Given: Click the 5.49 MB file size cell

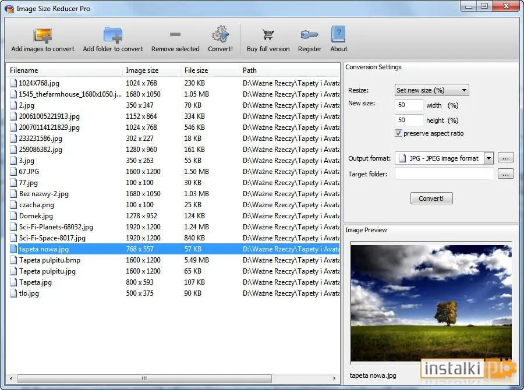Looking at the screenshot, I should 197,260.
